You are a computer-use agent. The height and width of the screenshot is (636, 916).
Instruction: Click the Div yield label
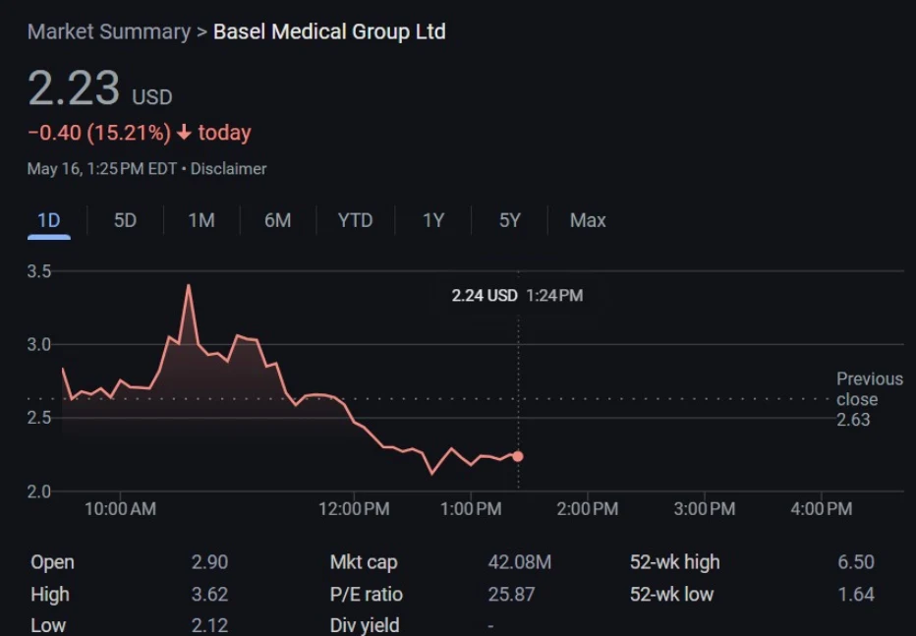pyautogui.click(x=365, y=625)
